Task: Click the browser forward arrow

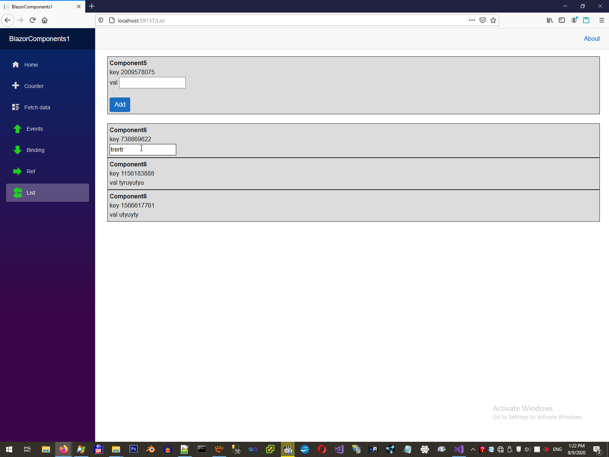Action: point(21,20)
